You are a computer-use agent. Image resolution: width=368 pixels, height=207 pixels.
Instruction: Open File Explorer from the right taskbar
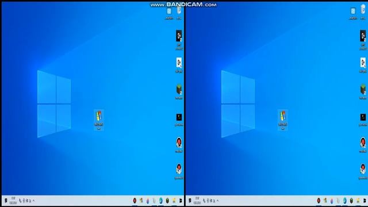click(358, 201)
